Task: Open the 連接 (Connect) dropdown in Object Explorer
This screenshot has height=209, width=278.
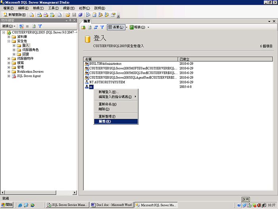Action: [8, 26]
